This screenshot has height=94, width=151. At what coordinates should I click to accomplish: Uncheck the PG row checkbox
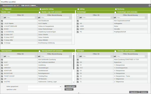78,32
